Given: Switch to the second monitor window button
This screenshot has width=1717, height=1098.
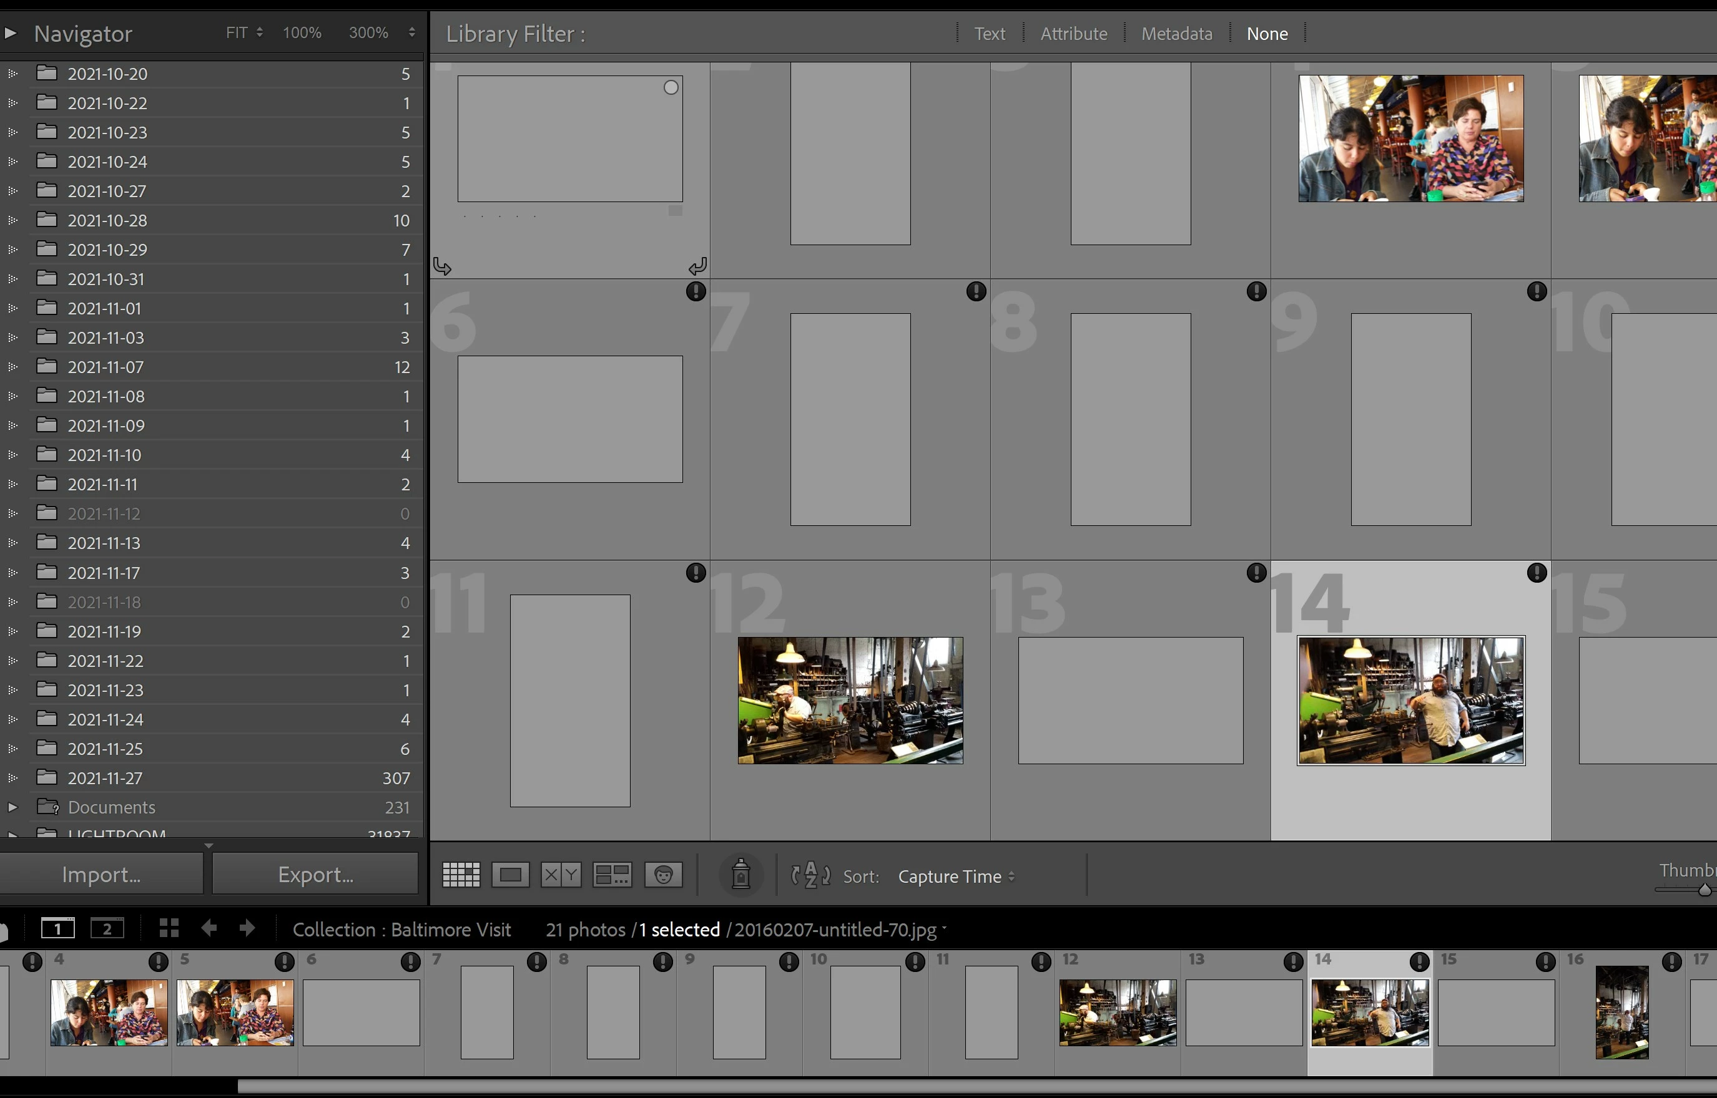Looking at the screenshot, I should pyautogui.click(x=107, y=928).
